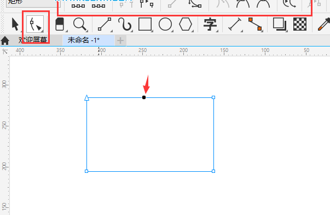Select the Pick tool arrow
Viewport: 330px width, 215px height.
pos(15,24)
